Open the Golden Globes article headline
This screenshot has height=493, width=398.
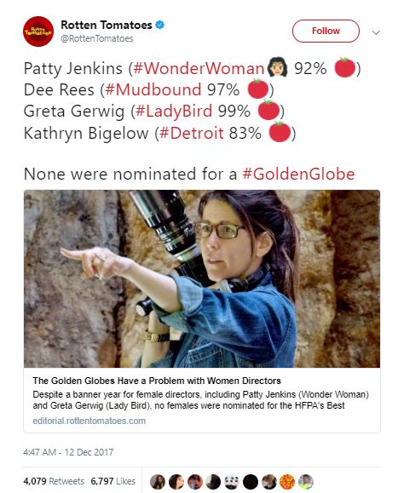pyautogui.click(x=157, y=381)
